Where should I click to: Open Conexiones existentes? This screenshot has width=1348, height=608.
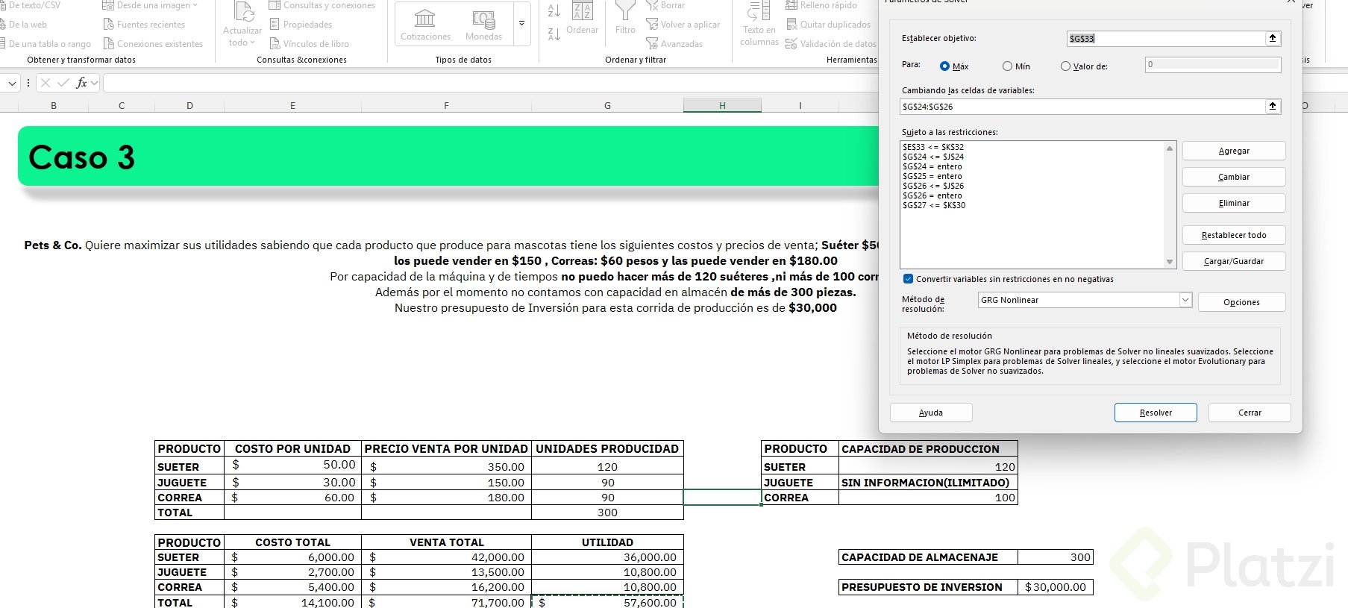pyautogui.click(x=153, y=44)
